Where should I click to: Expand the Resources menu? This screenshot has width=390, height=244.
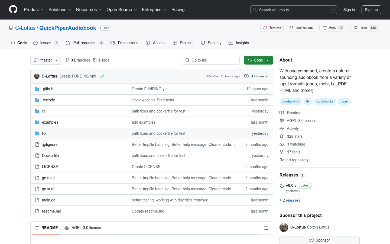(89, 9)
